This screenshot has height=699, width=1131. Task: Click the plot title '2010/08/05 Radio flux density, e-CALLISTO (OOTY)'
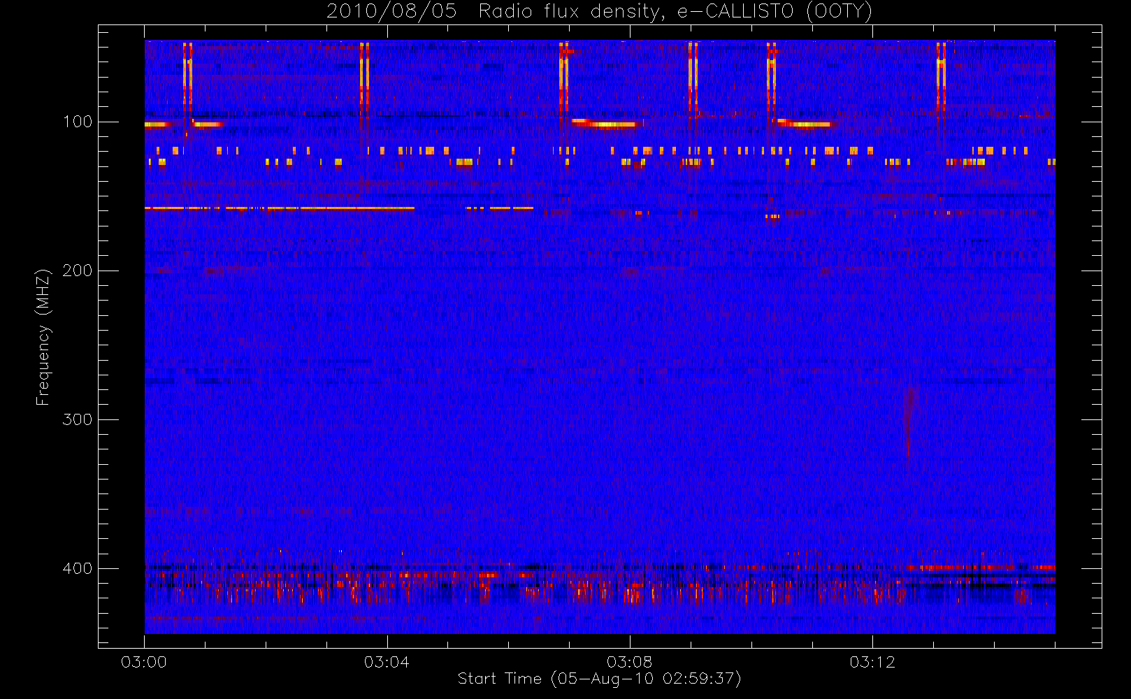point(600,12)
